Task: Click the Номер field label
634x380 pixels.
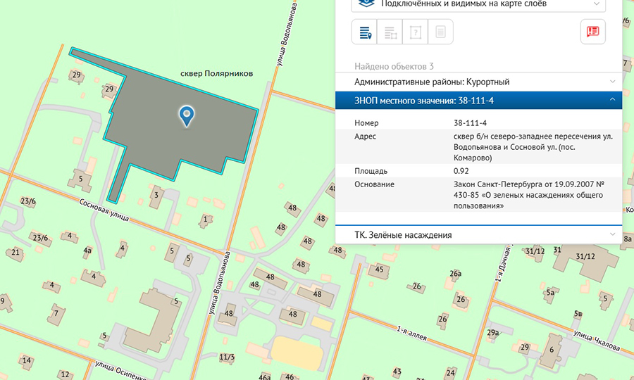Action: pyautogui.click(x=366, y=123)
